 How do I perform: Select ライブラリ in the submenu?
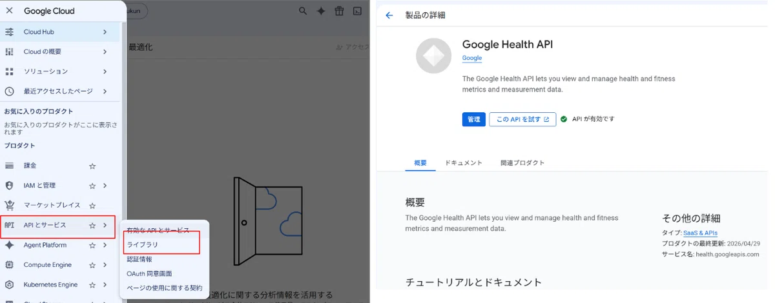143,245
